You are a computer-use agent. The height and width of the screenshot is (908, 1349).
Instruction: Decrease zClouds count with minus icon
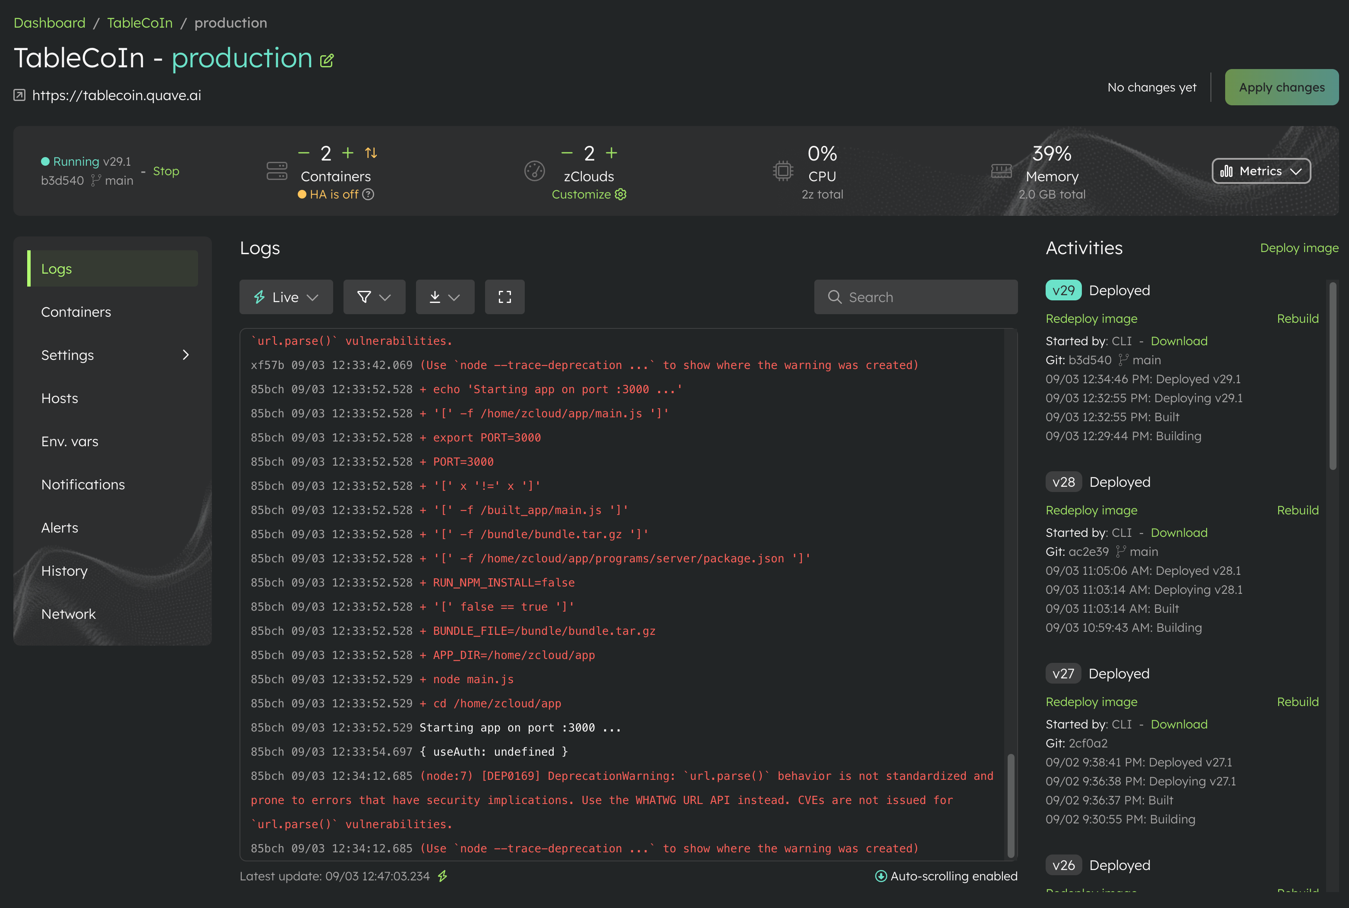567,153
